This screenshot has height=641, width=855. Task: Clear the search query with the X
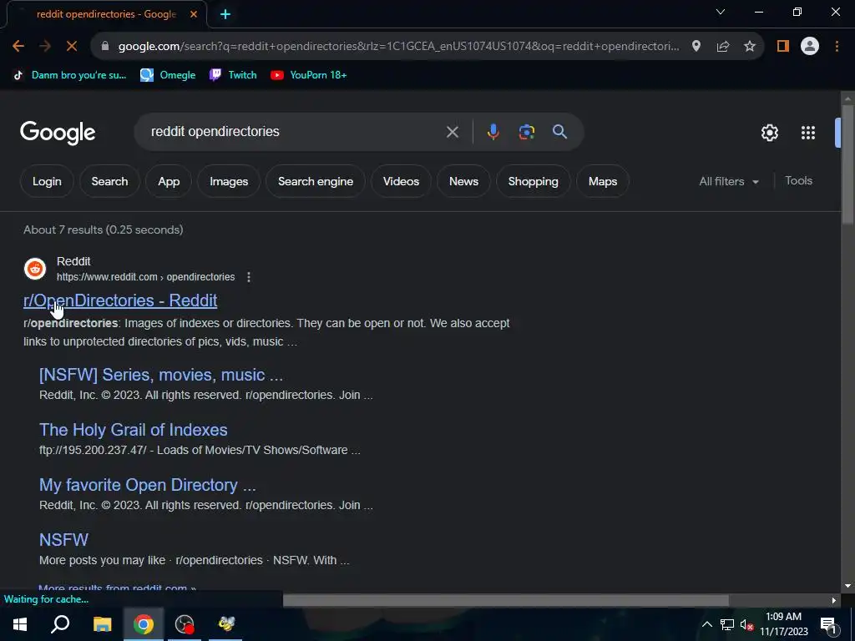click(452, 132)
